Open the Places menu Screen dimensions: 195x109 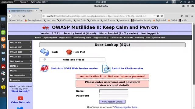click(24, 2)
